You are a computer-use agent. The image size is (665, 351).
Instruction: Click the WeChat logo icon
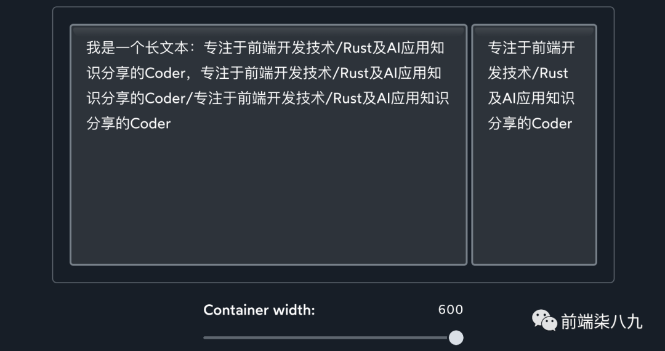(x=544, y=320)
